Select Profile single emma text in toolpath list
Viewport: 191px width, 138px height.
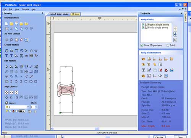(158, 28)
